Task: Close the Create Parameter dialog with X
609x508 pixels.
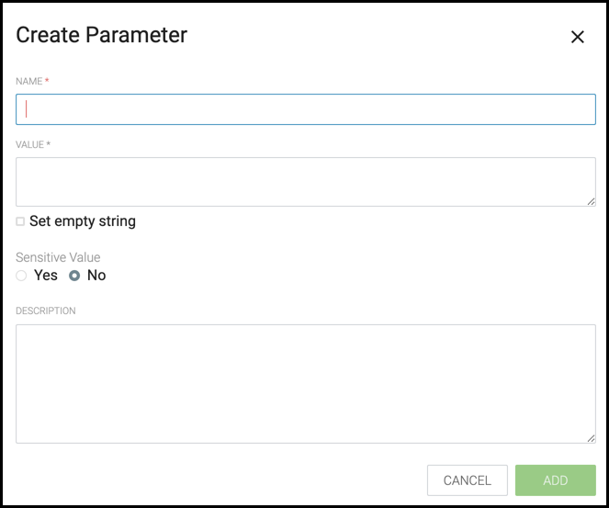Action: [577, 38]
